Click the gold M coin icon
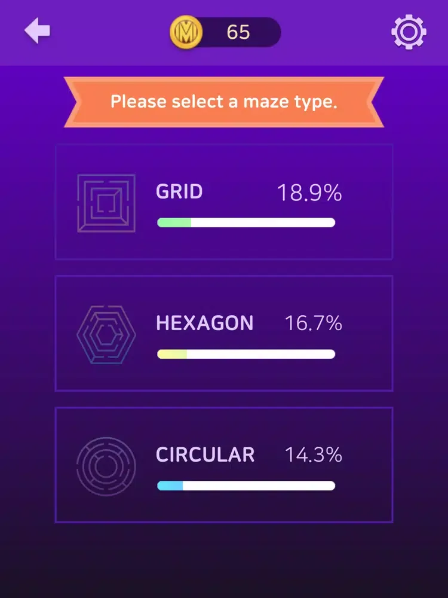Screen dimensions: 448x598 click(x=186, y=32)
